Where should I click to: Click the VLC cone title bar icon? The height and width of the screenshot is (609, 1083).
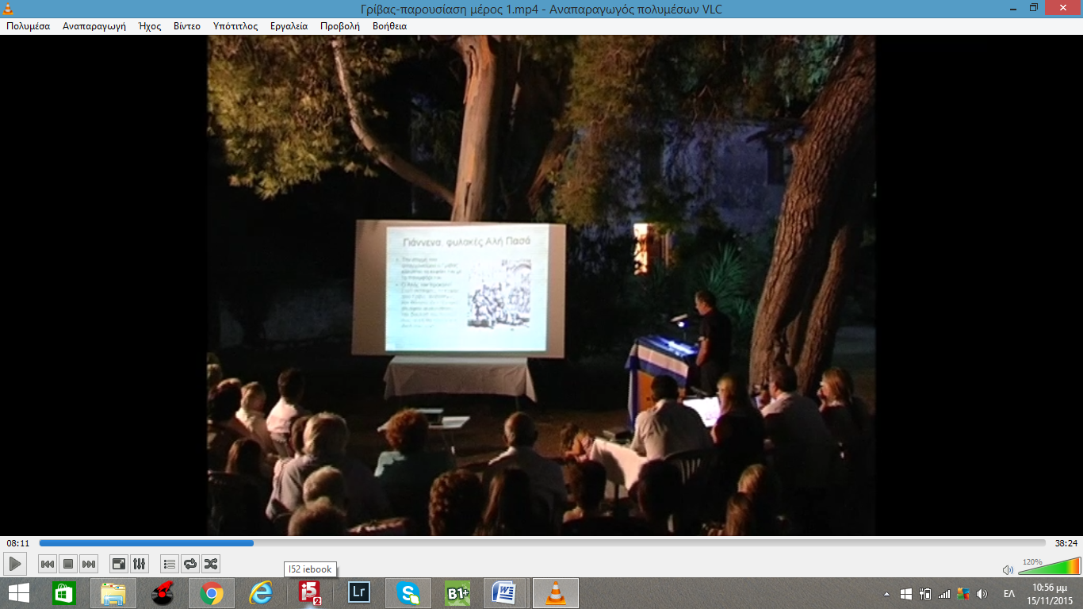[10, 9]
